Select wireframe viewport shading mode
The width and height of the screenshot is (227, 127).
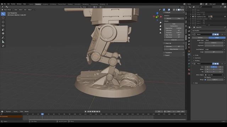coord(177,10)
